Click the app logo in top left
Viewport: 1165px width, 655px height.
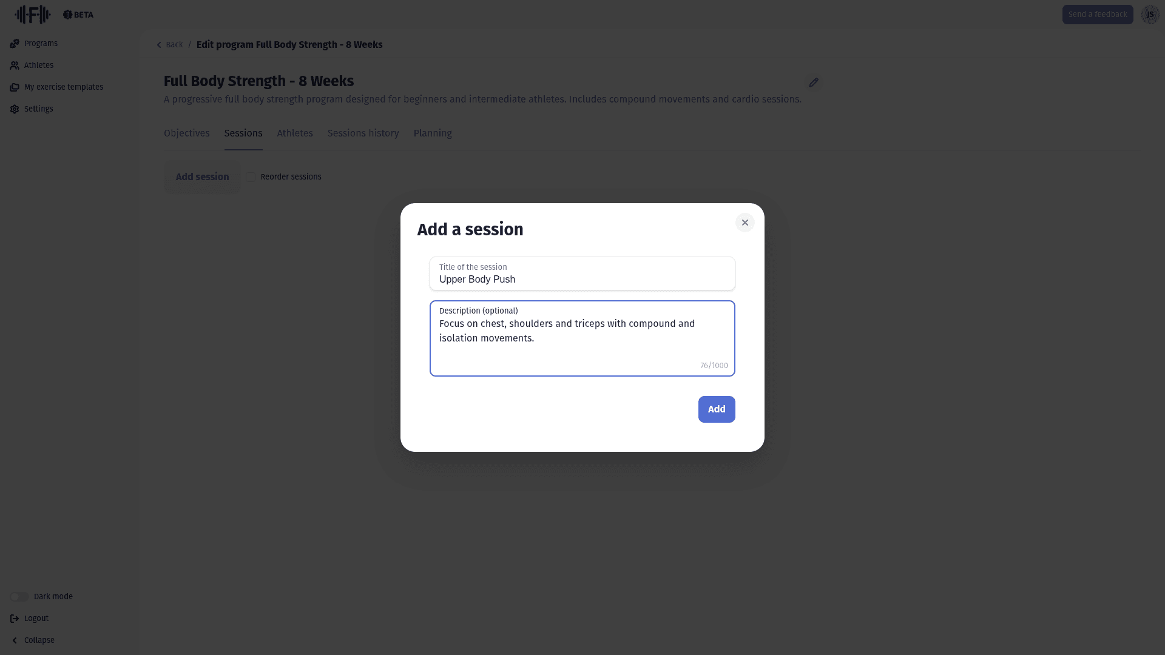pos(33,15)
